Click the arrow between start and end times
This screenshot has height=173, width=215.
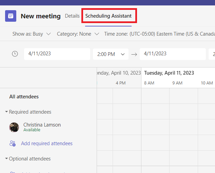tap(134, 54)
